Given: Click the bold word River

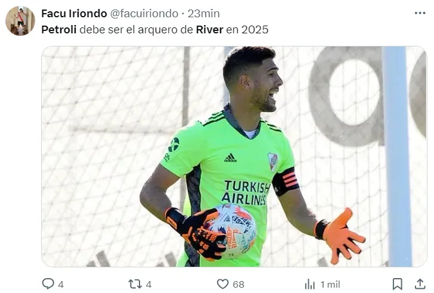Looking at the screenshot, I should tap(209, 30).
